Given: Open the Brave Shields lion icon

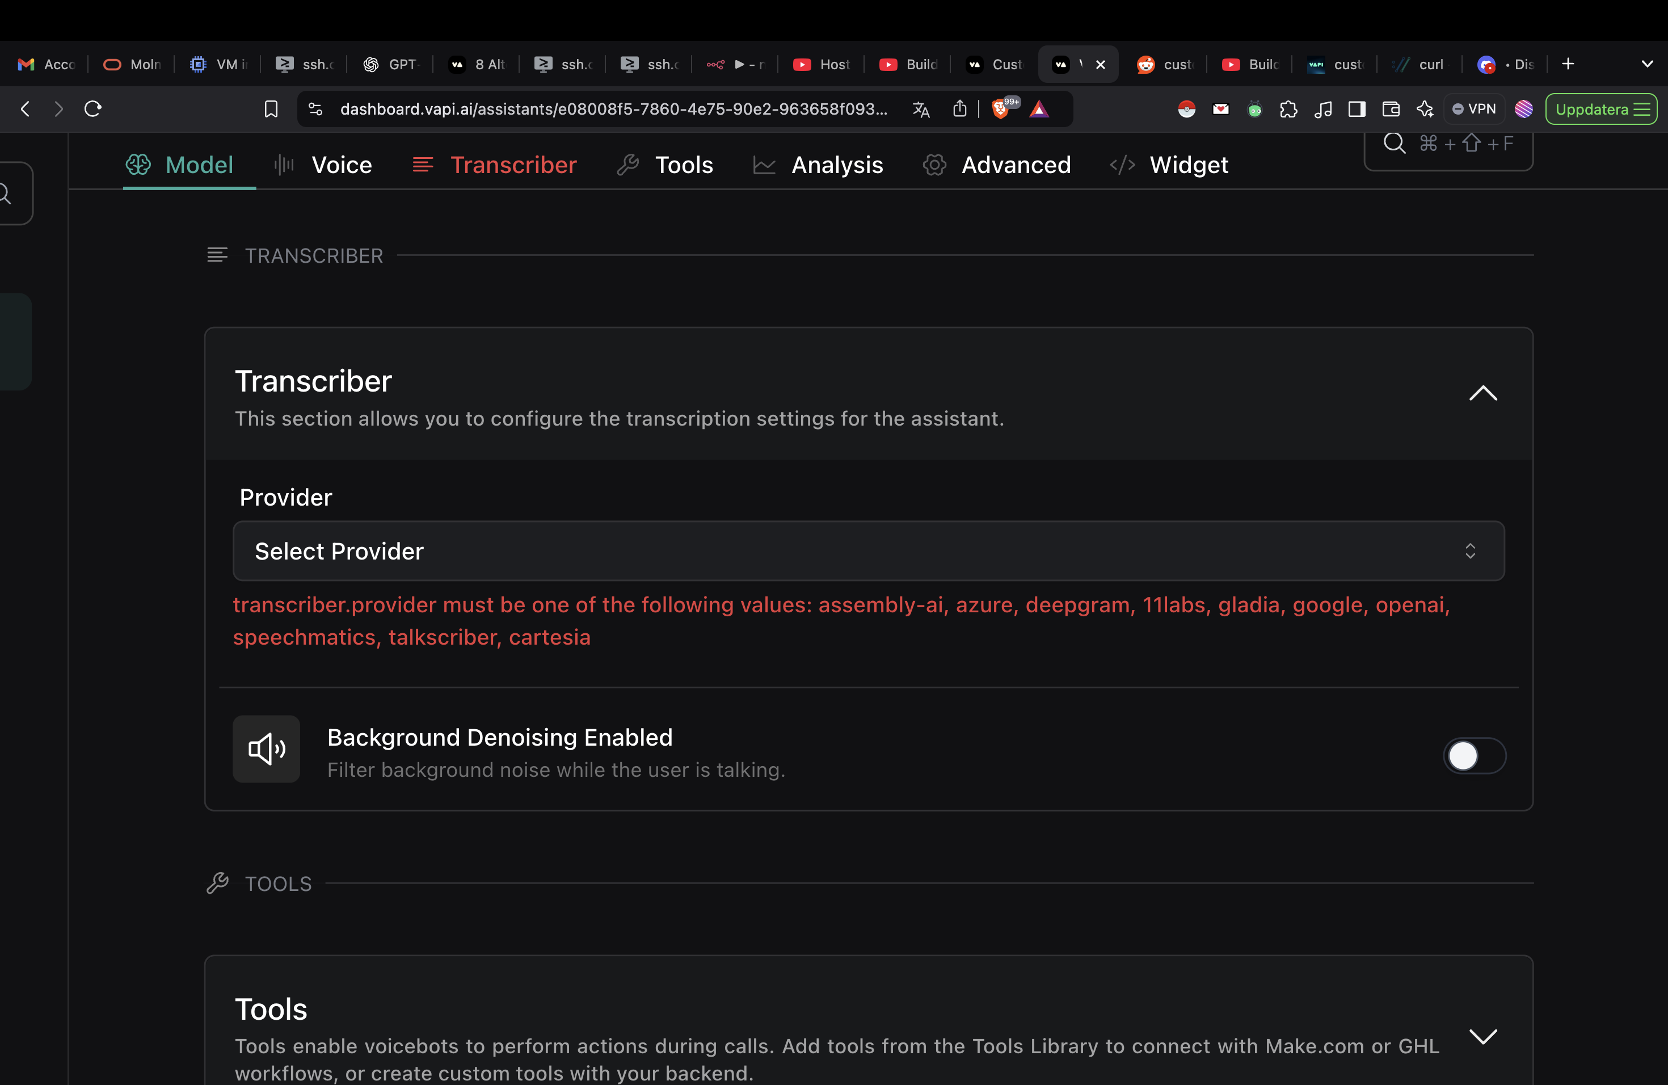Looking at the screenshot, I should [1001, 108].
